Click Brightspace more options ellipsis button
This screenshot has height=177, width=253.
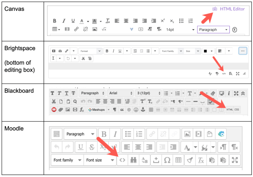click(243, 51)
